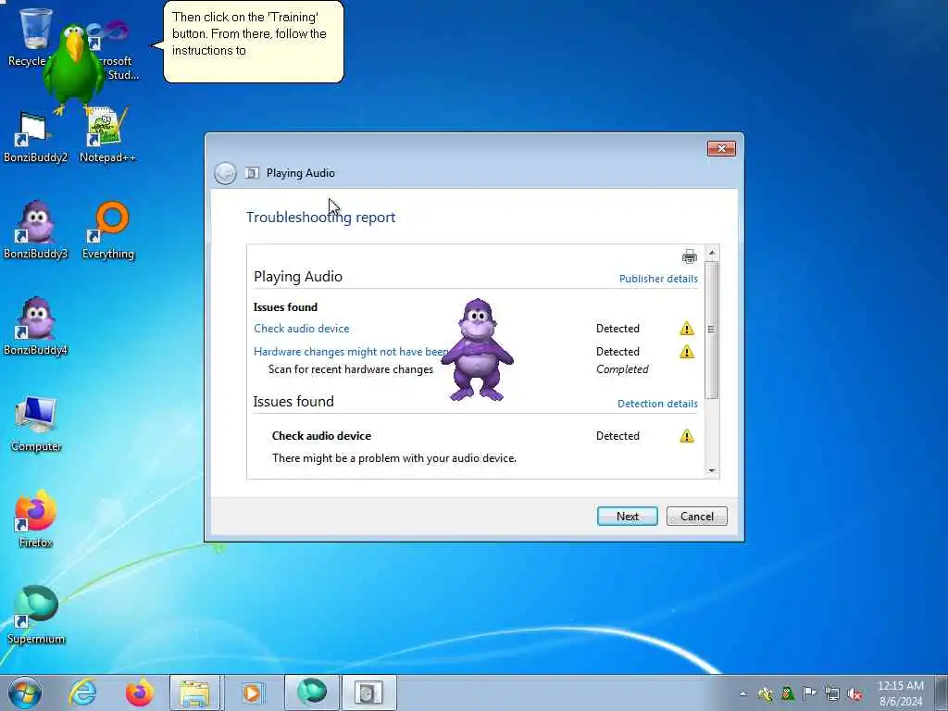
Task: Open the Action Center flag icon
Action: pyautogui.click(x=809, y=693)
